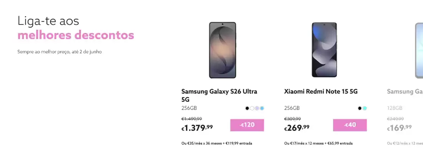This screenshot has width=423, height=153.
Task: Open the €35/mês x 36 meses installment option
Action: pyautogui.click(x=217, y=143)
